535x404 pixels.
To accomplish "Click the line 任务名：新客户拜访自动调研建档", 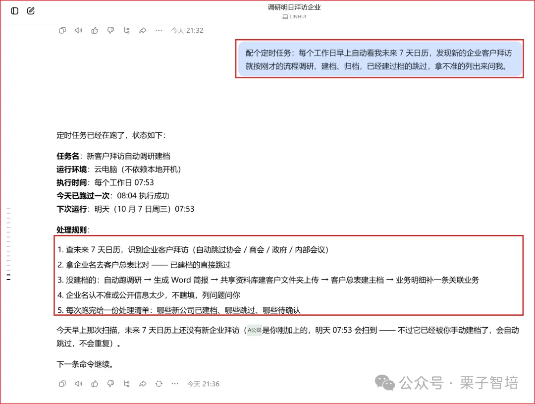I will (x=113, y=156).
